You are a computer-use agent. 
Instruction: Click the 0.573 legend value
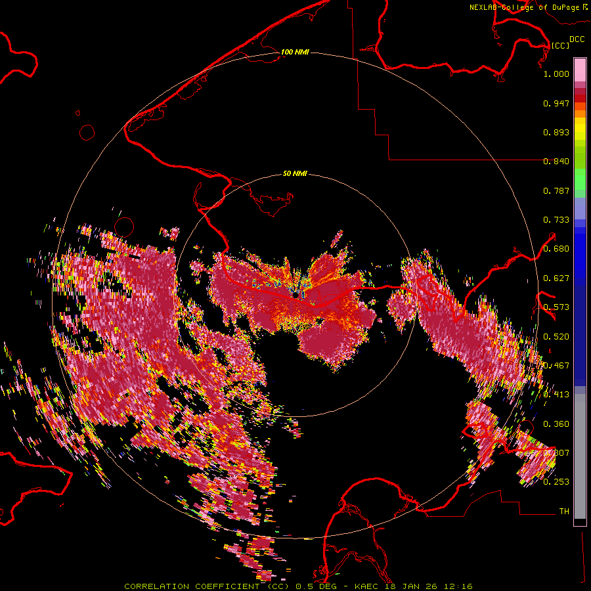pyautogui.click(x=556, y=307)
